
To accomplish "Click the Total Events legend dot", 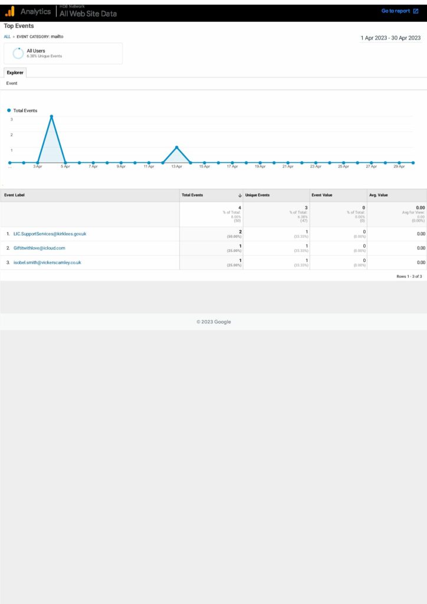I will point(9,110).
